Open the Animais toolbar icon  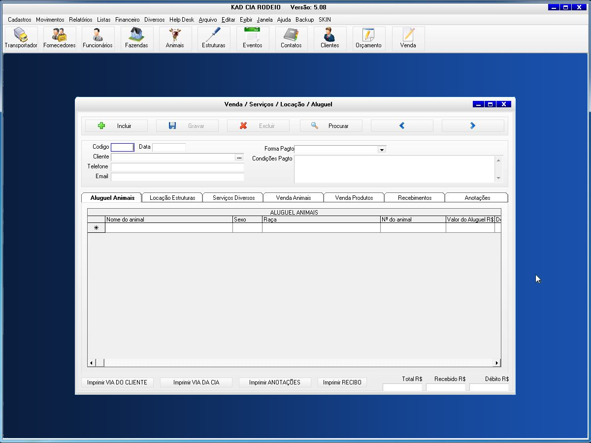point(175,38)
